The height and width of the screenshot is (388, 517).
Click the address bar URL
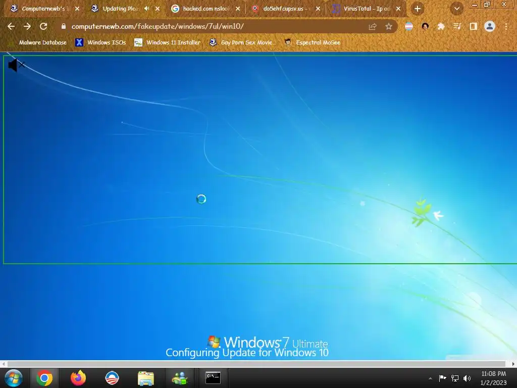click(158, 26)
